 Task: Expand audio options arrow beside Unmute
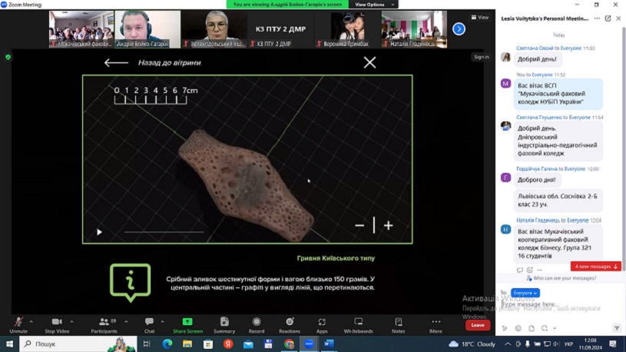point(31,321)
